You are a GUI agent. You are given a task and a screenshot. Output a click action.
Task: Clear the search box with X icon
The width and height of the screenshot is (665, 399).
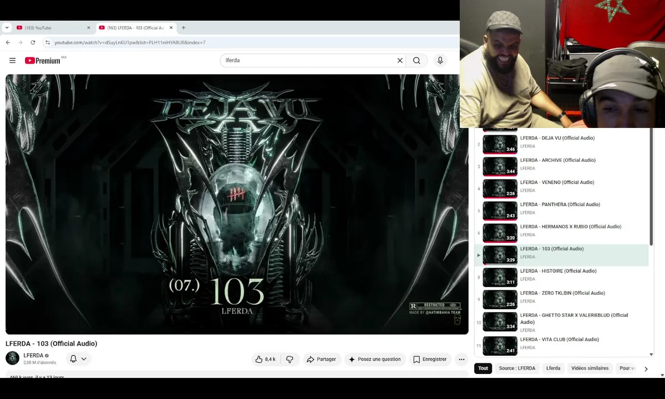pyautogui.click(x=399, y=60)
